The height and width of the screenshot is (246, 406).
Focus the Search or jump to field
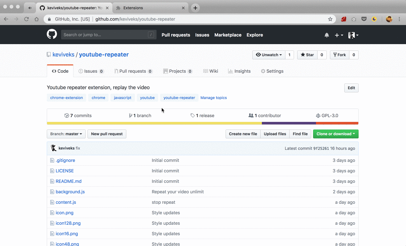(108, 35)
